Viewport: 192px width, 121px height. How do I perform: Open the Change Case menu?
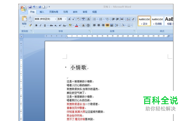tap(65, 25)
